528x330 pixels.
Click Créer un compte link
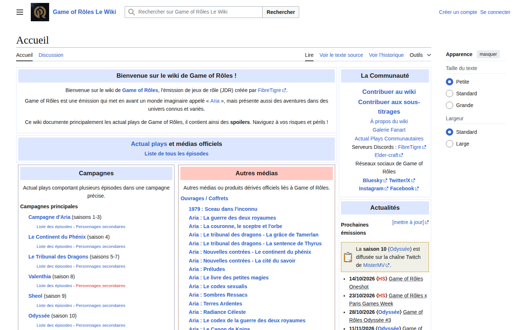click(x=458, y=12)
